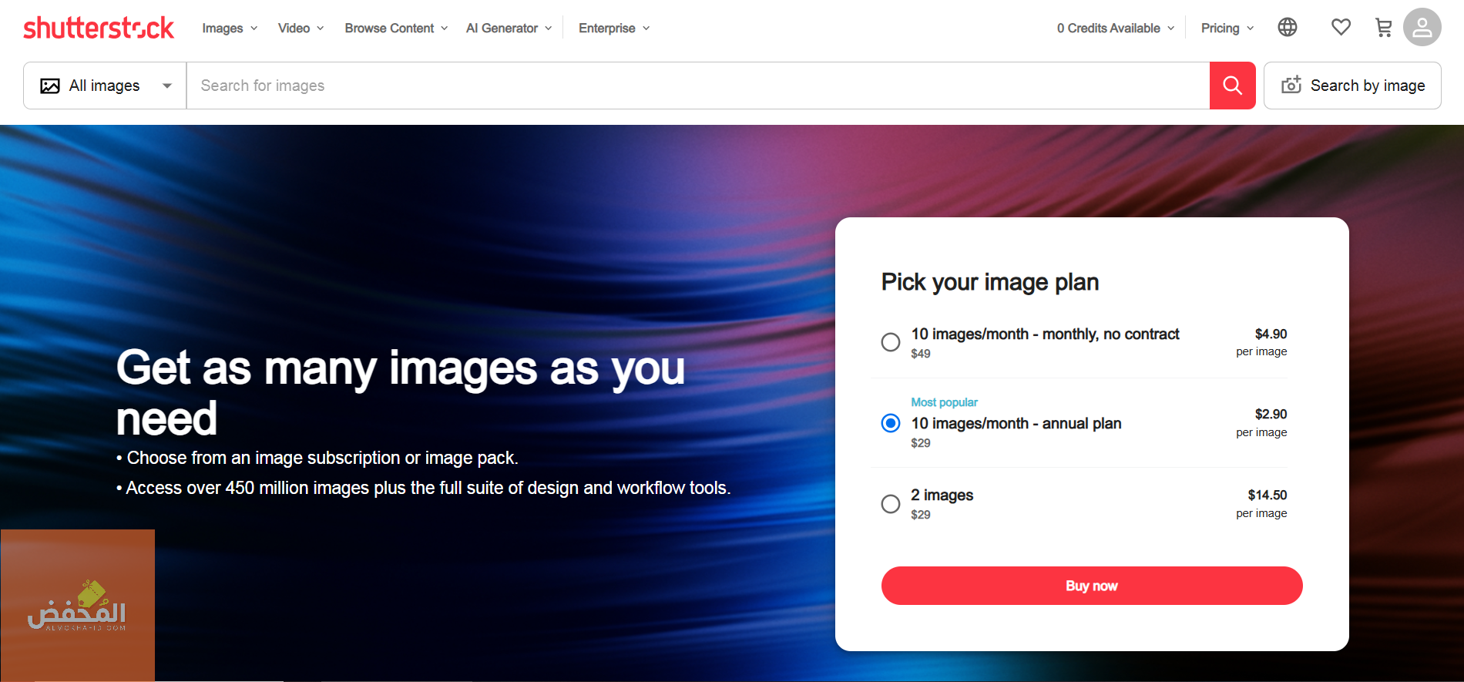
Task: Click the $49 monthly plan price
Action: 921,354
